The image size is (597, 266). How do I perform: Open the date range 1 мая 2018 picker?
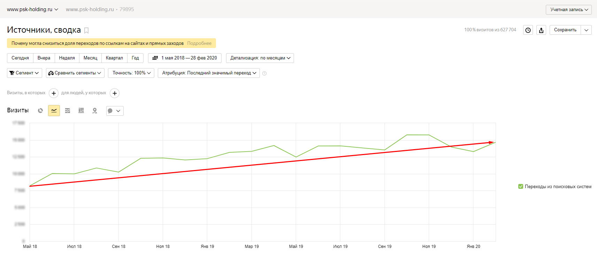[185, 58]
